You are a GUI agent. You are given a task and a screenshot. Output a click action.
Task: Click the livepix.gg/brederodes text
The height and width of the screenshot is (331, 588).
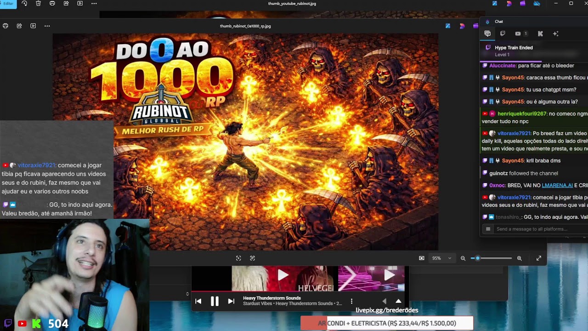(x=387, y=310)
